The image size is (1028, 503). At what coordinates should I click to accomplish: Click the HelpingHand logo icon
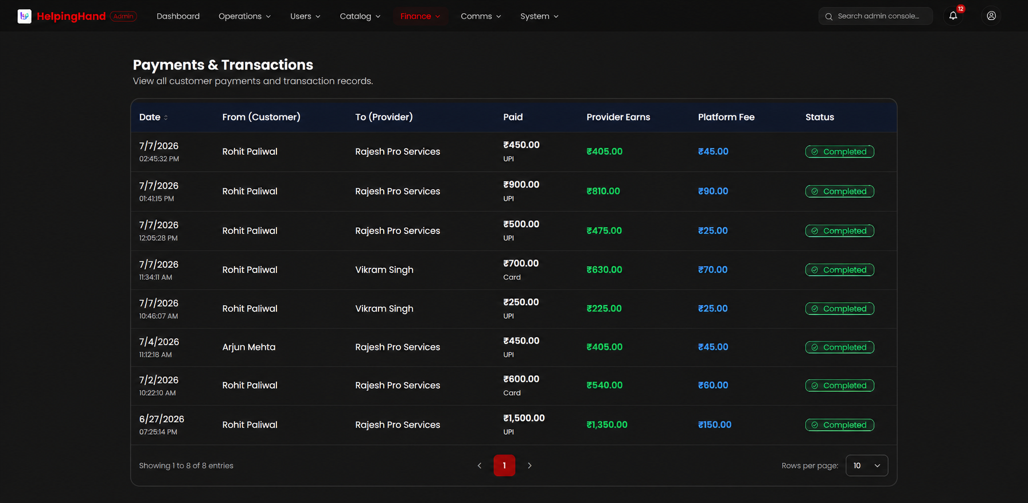24,16
